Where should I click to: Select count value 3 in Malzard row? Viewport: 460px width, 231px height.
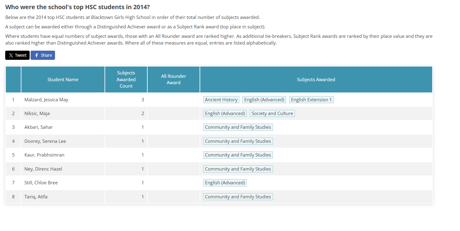click(143, 100)
